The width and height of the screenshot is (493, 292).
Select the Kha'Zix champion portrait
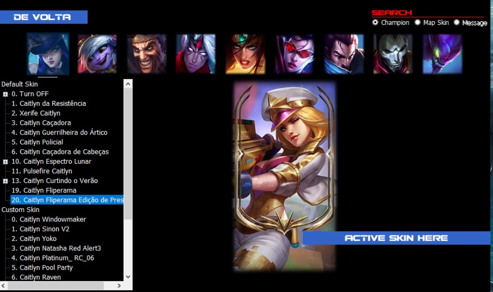[442, 54]
